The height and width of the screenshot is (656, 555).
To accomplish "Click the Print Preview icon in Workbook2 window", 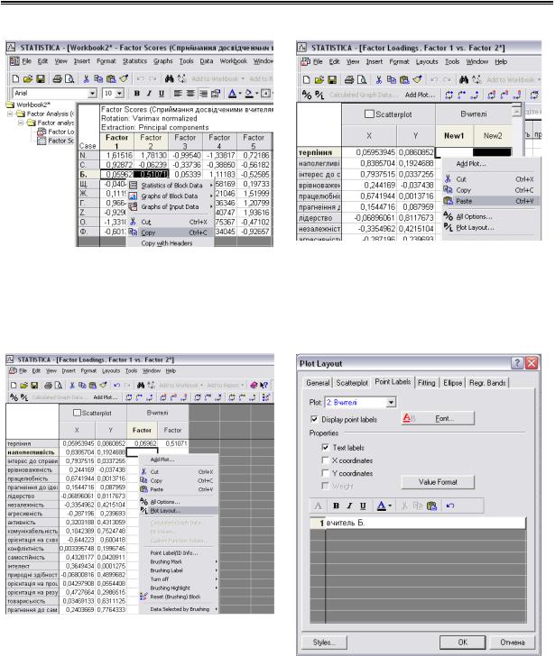I will (x=69, y=78).
